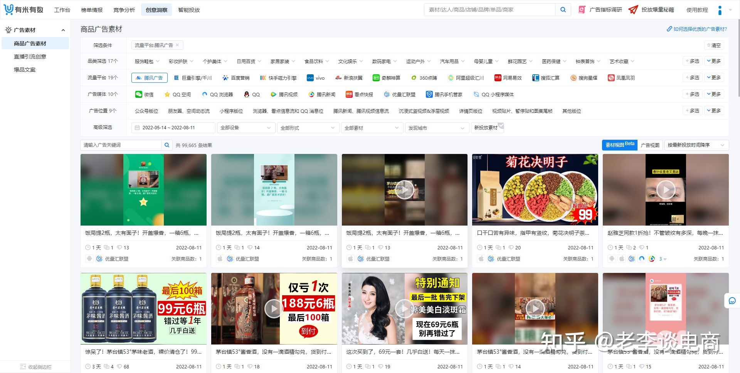This screenshot has height=373, width=740.
Task: Open the 工作台 tab
Action: click(62, 10)
